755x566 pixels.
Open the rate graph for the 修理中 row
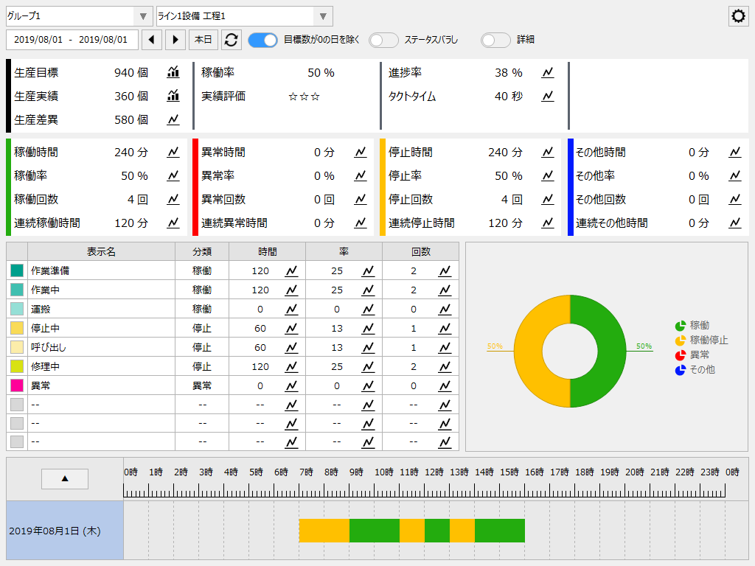[367, 366]
